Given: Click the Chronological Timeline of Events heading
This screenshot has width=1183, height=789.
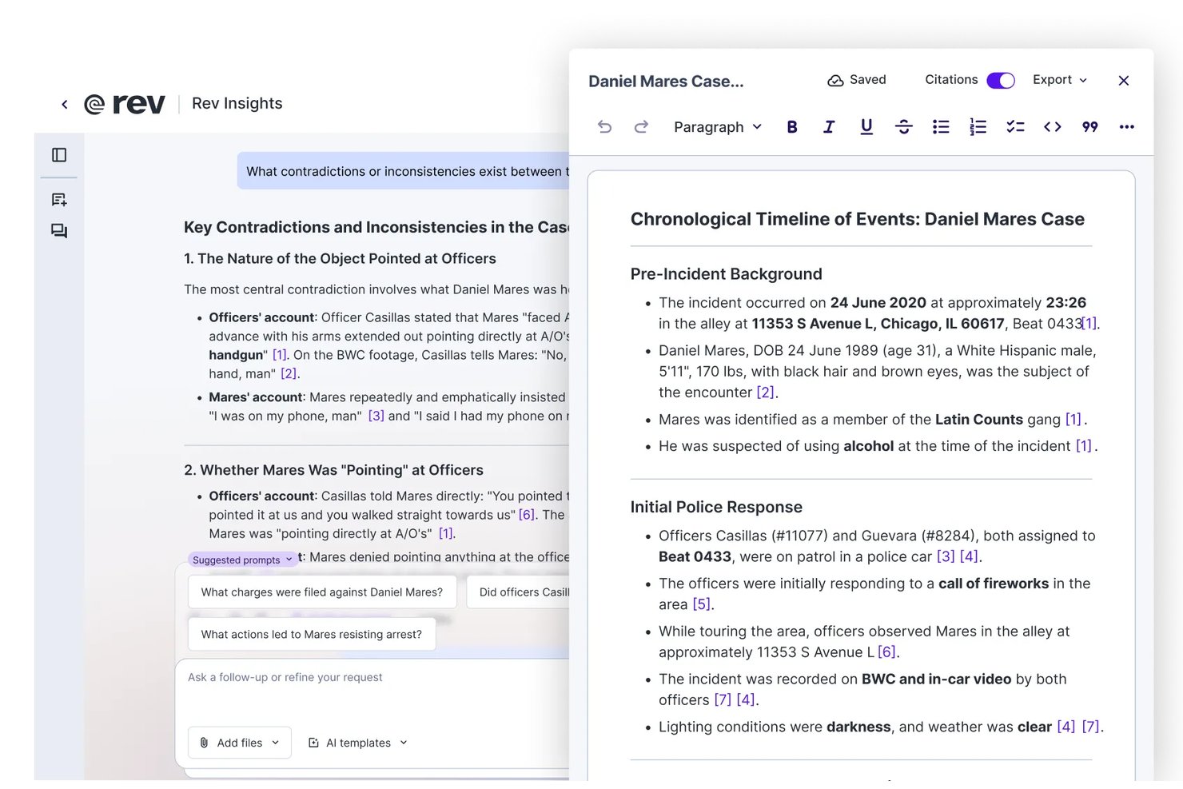Looking at the screenshot, I should (858, 219).
